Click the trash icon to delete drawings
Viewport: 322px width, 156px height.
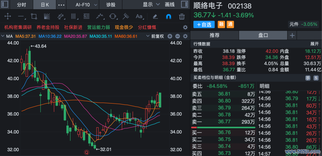click(182, 16)
